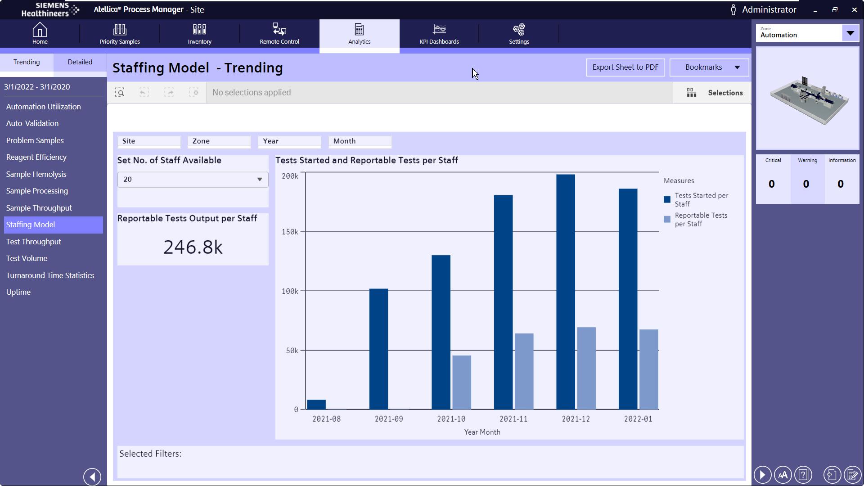Image resolution: width=864 pixels, height=486 pixels.
Task: Click the round play arrow button
Action: (x=762, y=475)
